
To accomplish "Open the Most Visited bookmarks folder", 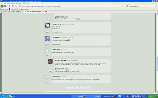I will pyautogui.click(x=4, y=9).
